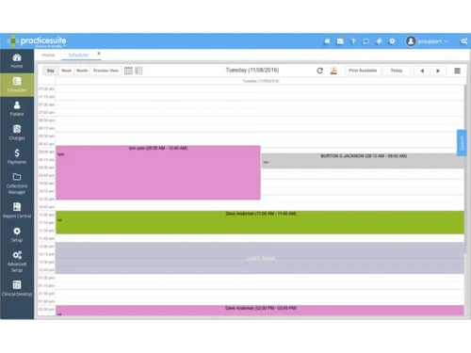This screenshot has height=353, width=471.
Task: Open the pssupport user dropdown
Action: click(x=427, y=41)
